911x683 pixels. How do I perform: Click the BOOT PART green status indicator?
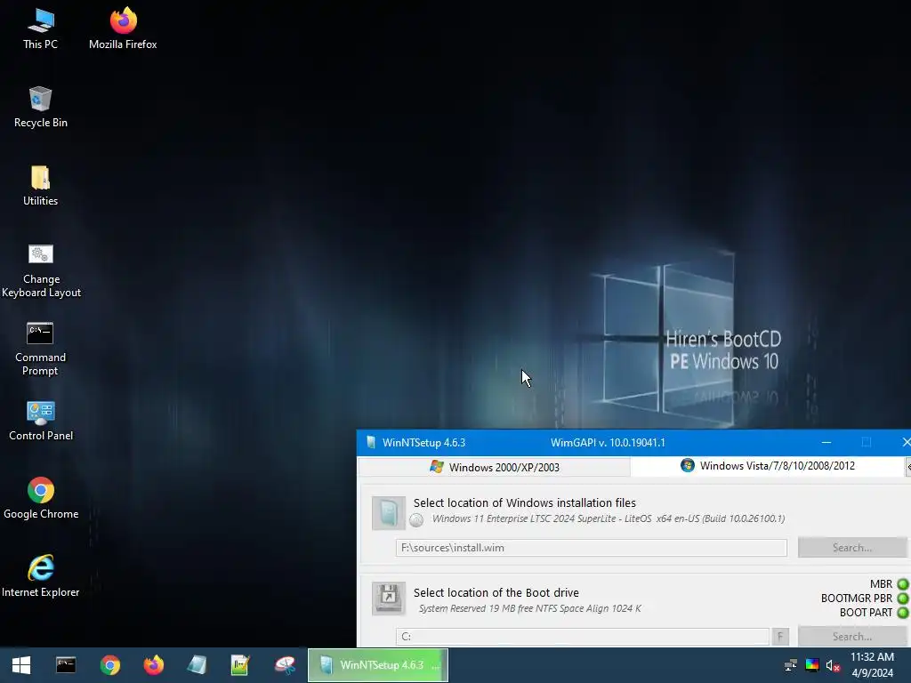903,612
